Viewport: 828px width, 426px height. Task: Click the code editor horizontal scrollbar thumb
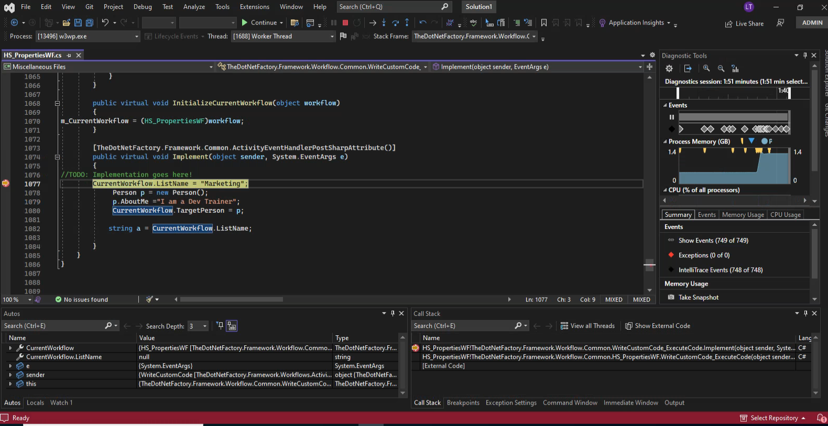click(x=232, y=299)
